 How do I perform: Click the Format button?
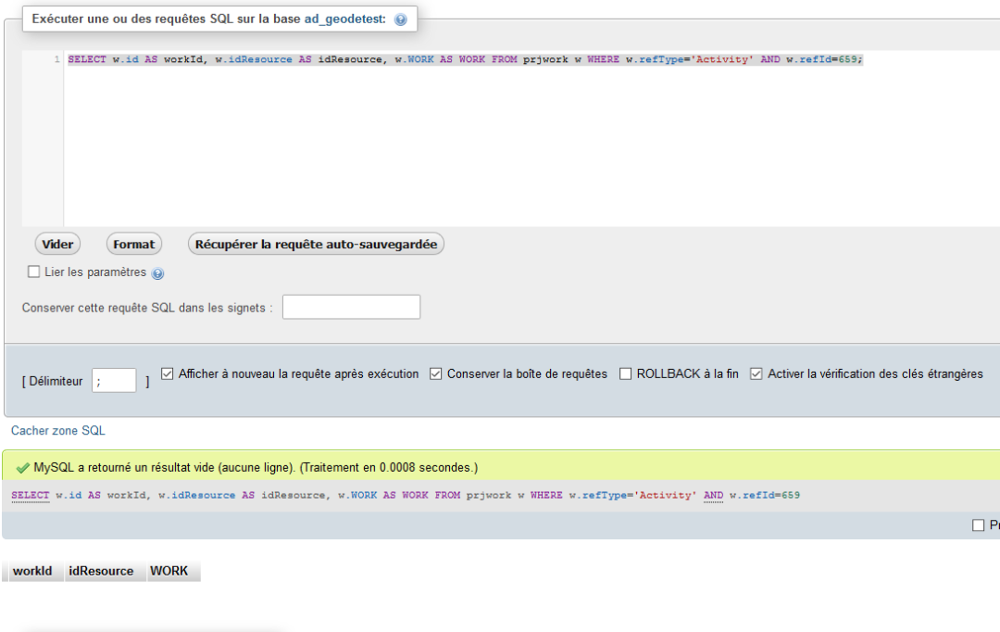coord(134,244)
